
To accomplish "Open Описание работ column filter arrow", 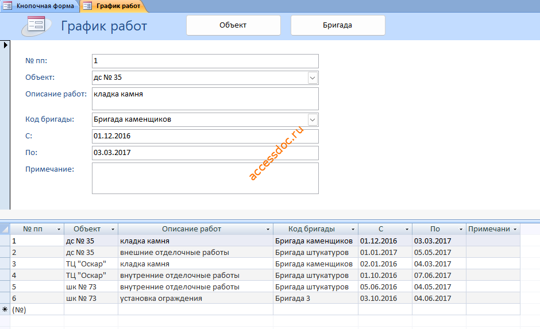I will pos(268,229).
